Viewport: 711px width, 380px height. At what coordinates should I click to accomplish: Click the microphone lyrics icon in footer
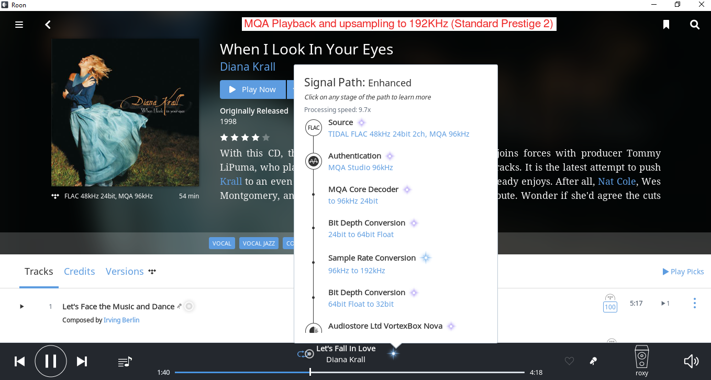(x=593, y=361)
